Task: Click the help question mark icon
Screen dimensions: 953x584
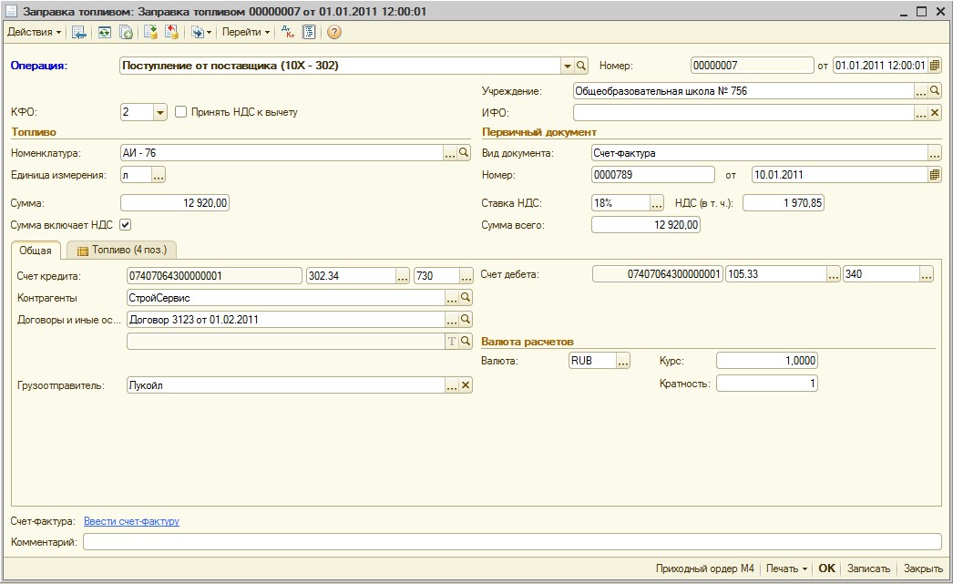Action: tap(334, 32)
